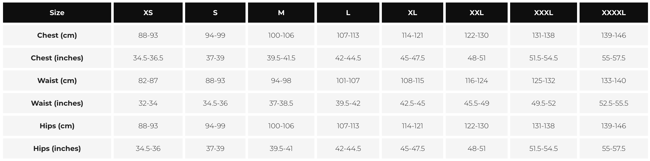
Task: Select the Chest (cm) row label
Action: pyautogui.click(x=57, y=35)
